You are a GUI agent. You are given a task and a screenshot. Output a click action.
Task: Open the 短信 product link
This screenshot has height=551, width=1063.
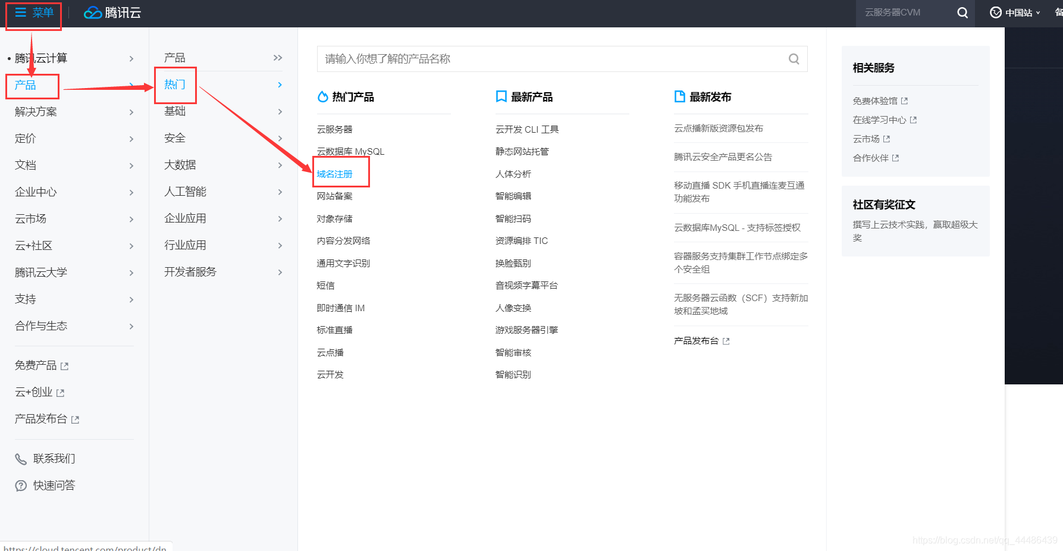tap(325, 286)
